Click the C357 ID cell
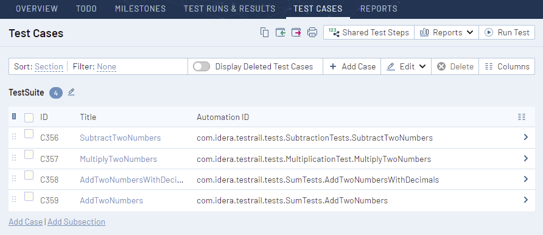The image size is (543, 235). pyautogui.click(x=49, y=159)
